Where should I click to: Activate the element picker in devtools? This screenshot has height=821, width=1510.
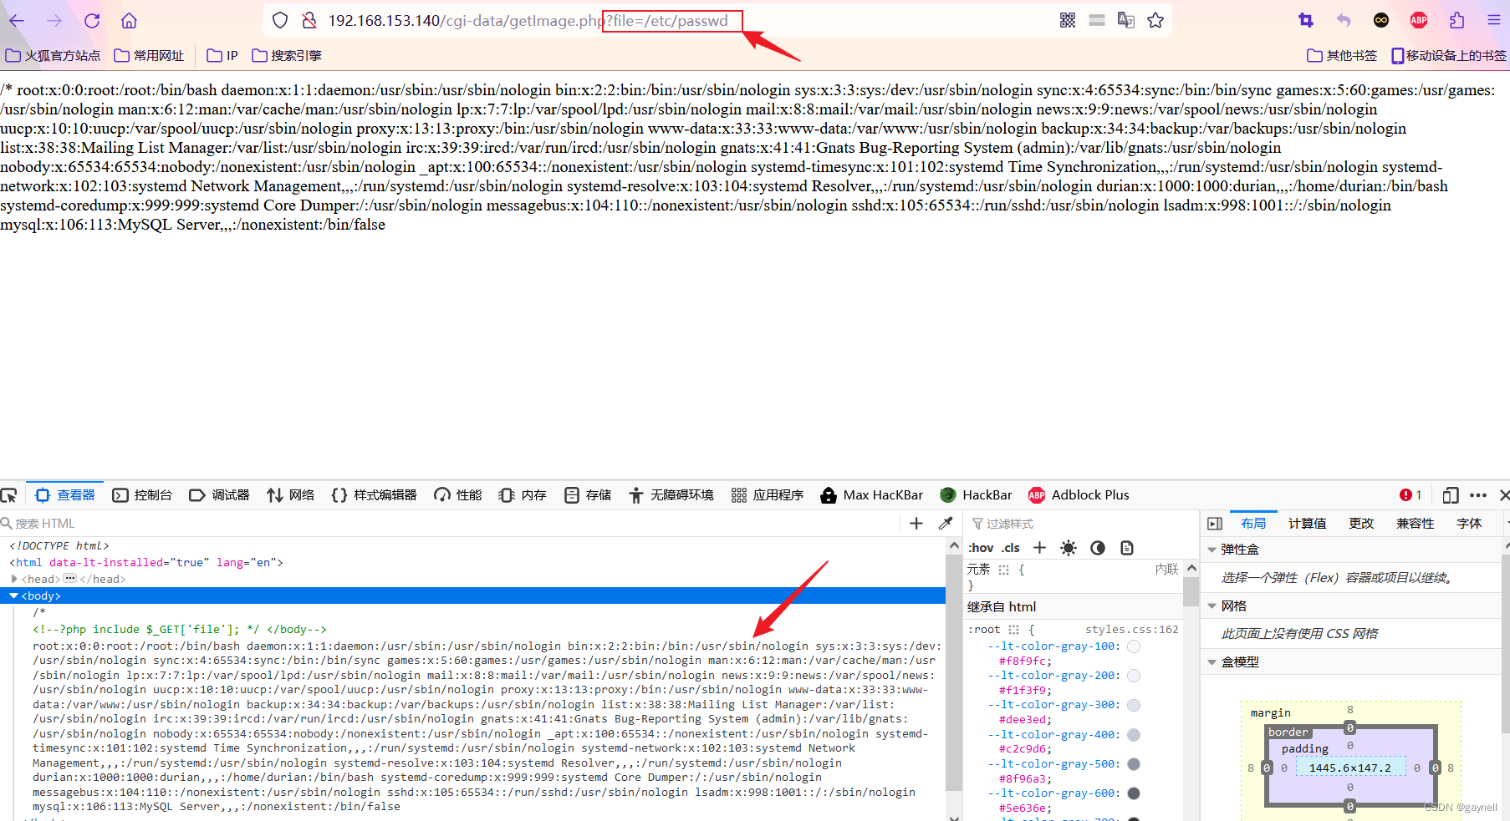click(9, 495)
